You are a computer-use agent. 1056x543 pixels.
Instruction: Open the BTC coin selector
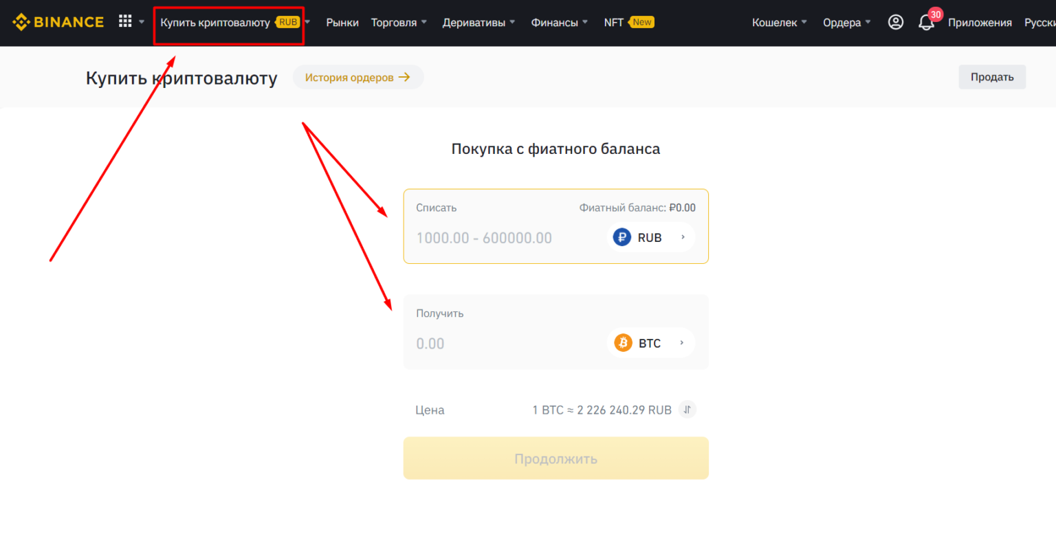[x=650, y=343]
